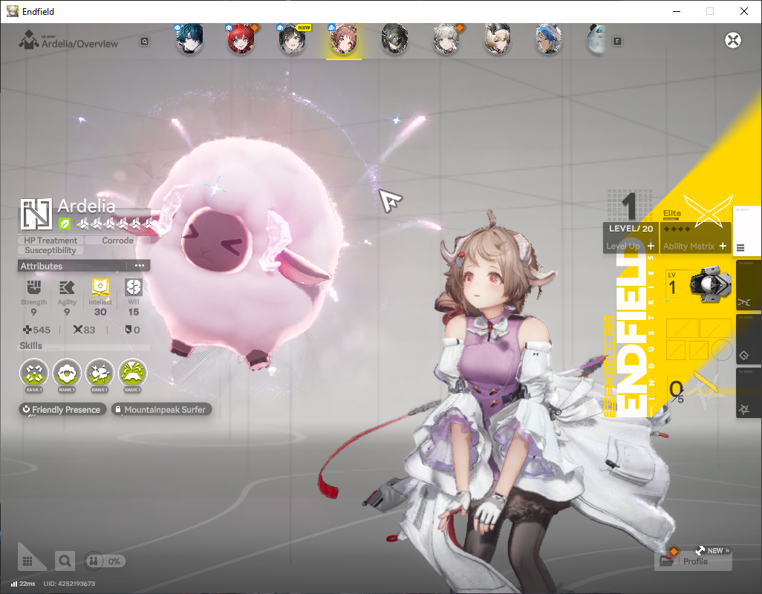762x594 pixels.
Task: Click the grid menu icon bottom-left
Action: (28, 561)
